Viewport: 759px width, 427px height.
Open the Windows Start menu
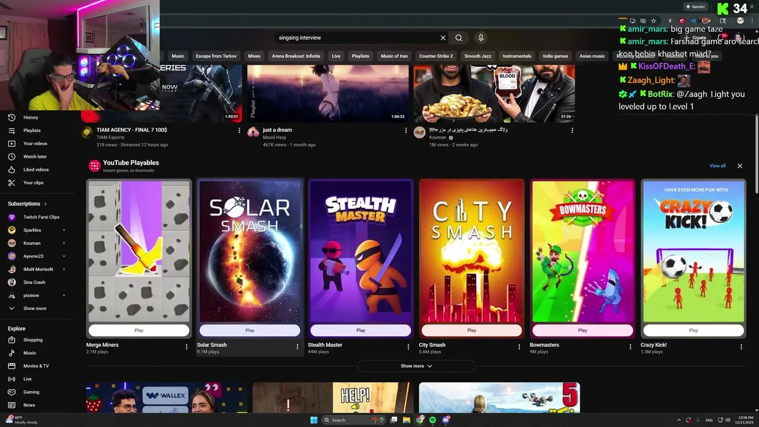[x=314, y=420]
